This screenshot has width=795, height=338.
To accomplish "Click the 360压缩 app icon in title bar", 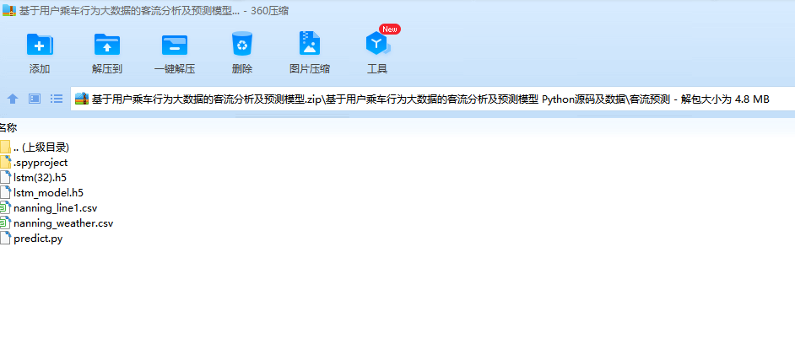I will [9, 11].
